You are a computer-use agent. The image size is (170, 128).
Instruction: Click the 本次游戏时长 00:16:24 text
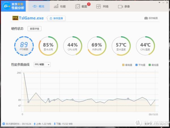point(18,124)
